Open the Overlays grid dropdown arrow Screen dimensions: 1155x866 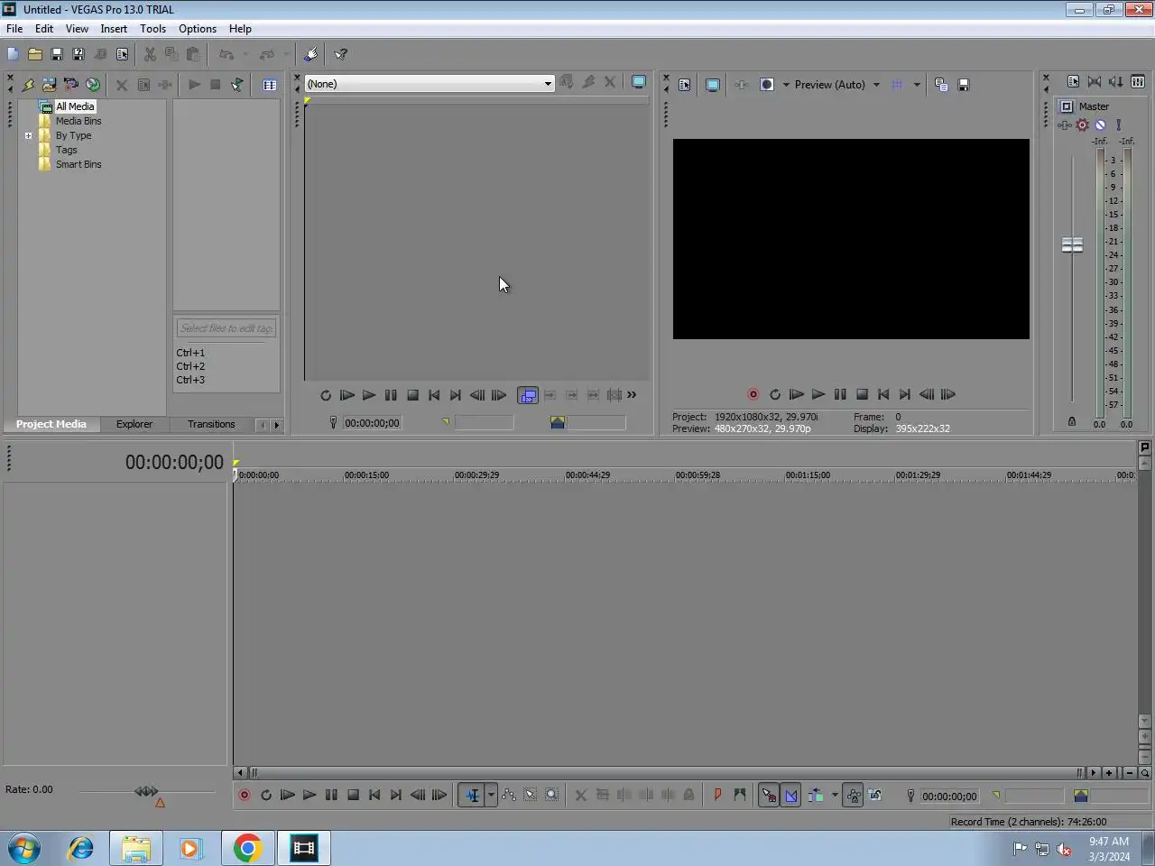tap(917, 85)
